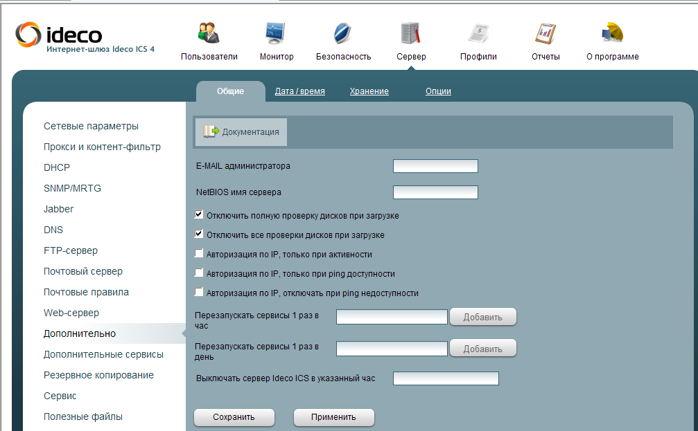Viewport: 698px width, 431px height.
Task: Open the Безопасность shield icon
Action: [x=342, y=33]
